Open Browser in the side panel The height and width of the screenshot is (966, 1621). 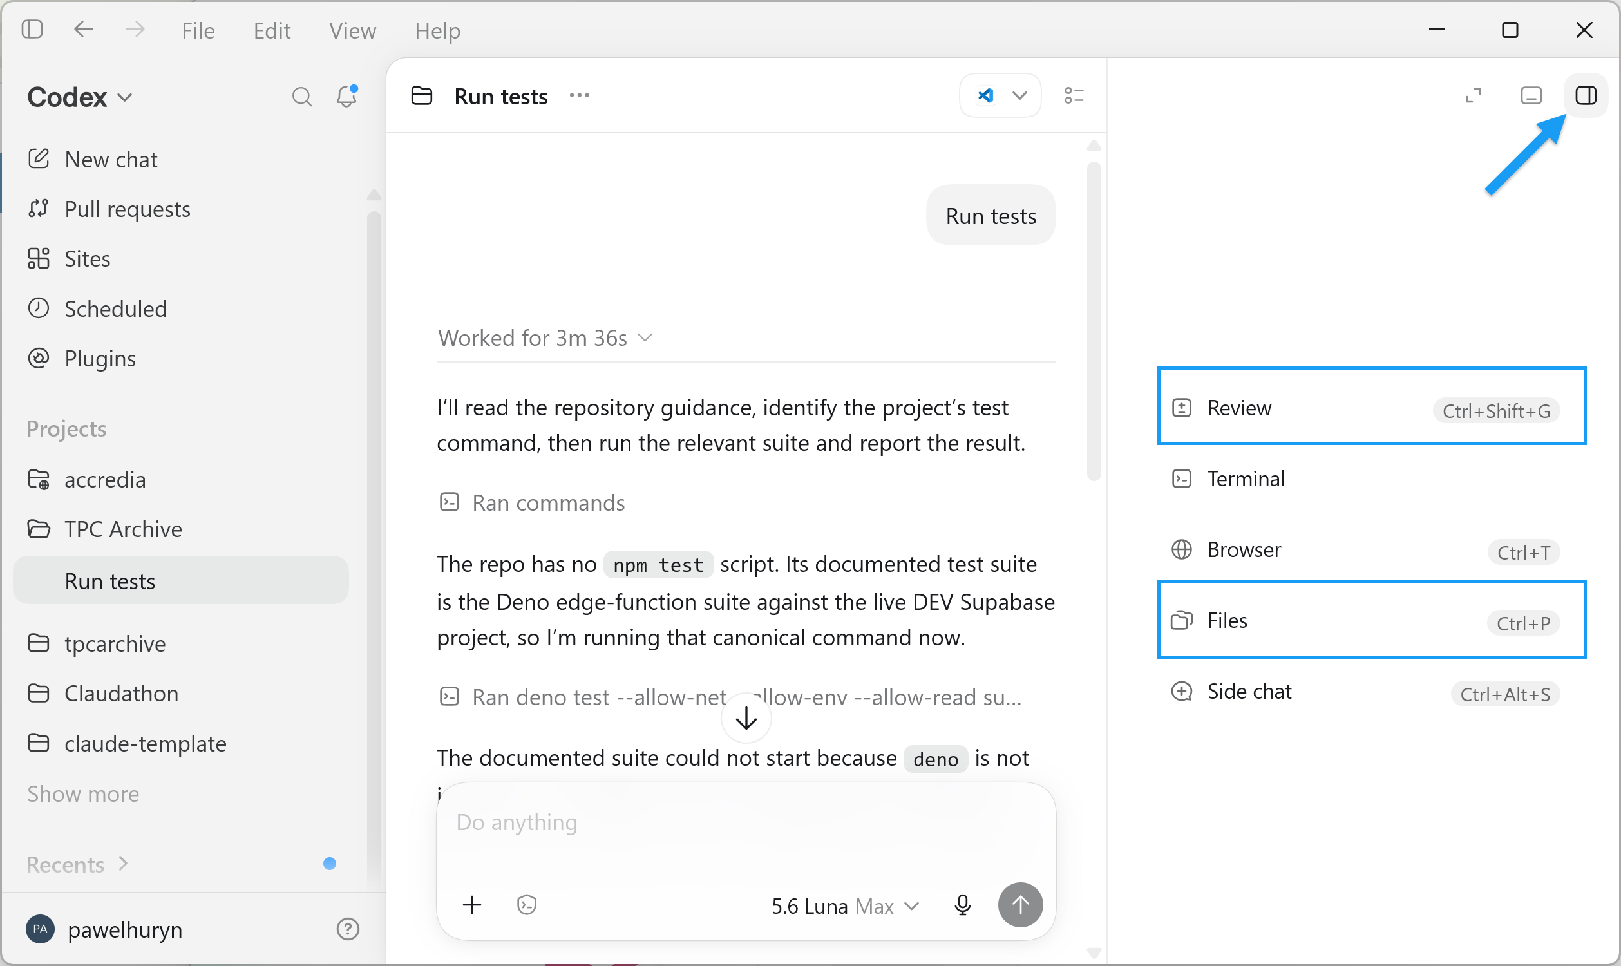tap(1372, 550)
